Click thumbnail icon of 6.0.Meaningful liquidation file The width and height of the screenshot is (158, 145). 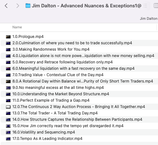8,69
